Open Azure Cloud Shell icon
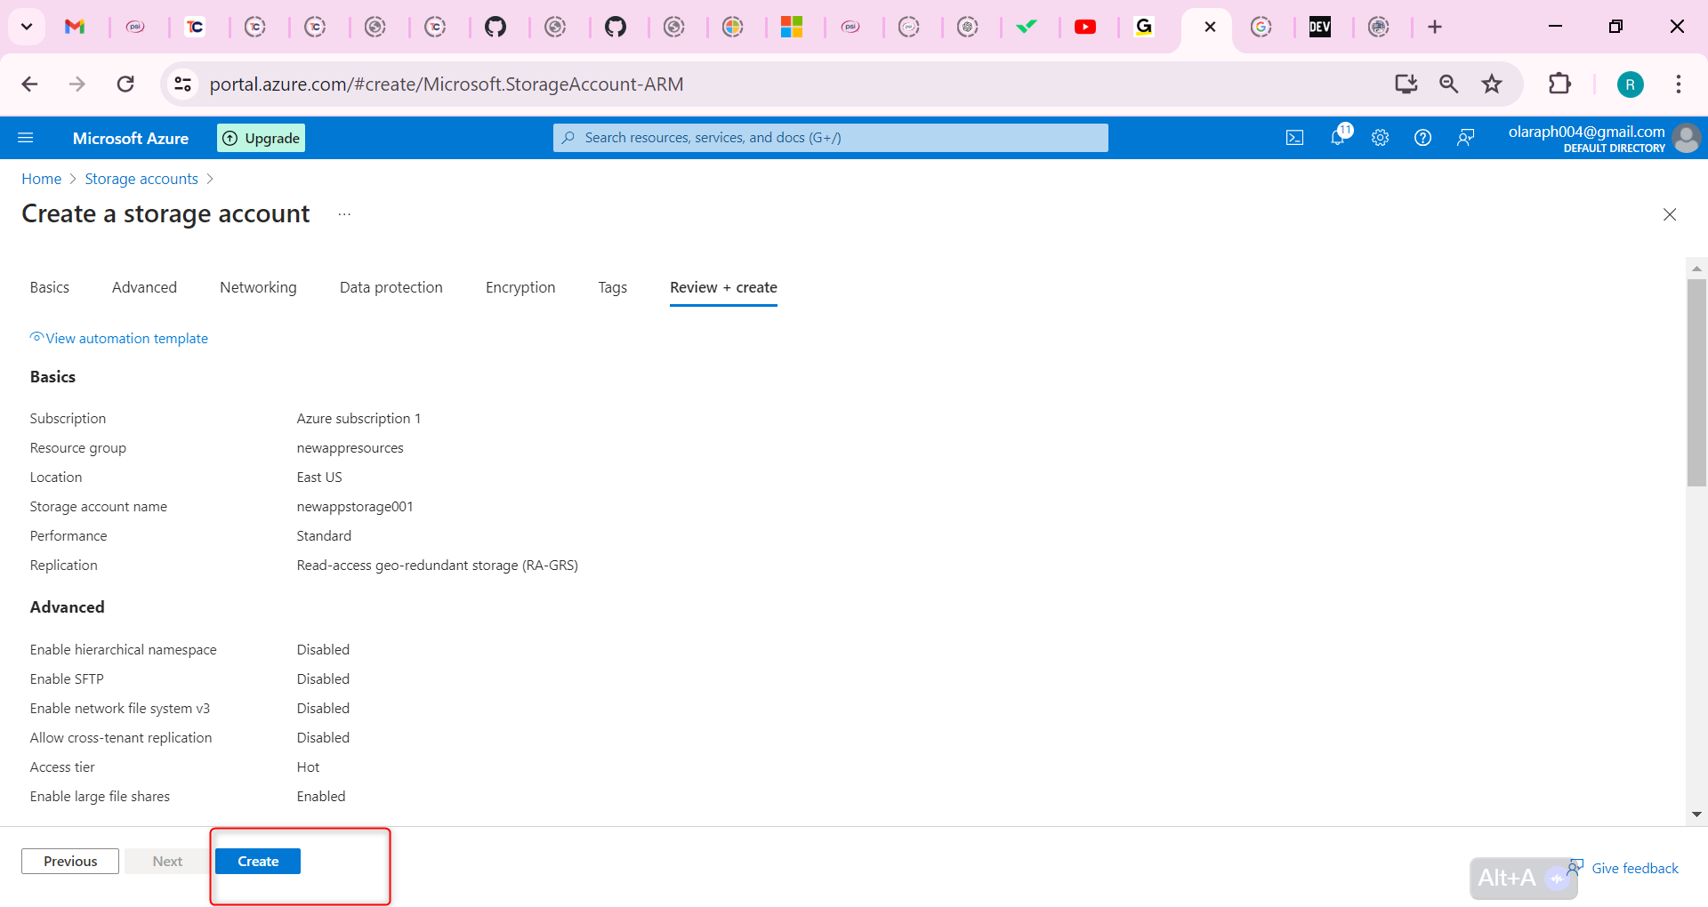Viewport: 1708px width, 907px height. [1294, 138]
